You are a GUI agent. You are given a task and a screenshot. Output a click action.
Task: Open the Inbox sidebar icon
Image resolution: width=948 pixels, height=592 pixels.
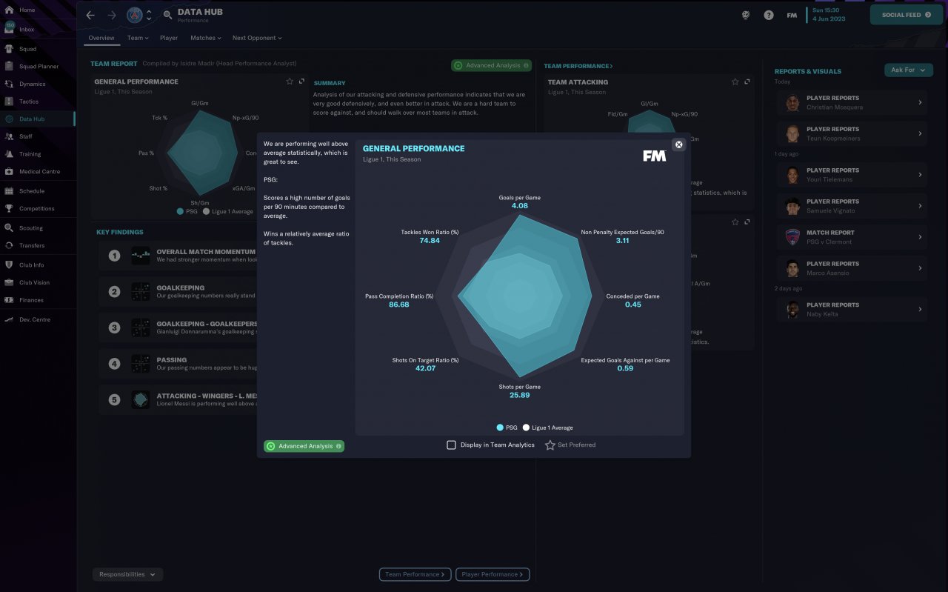coord(9,29)
